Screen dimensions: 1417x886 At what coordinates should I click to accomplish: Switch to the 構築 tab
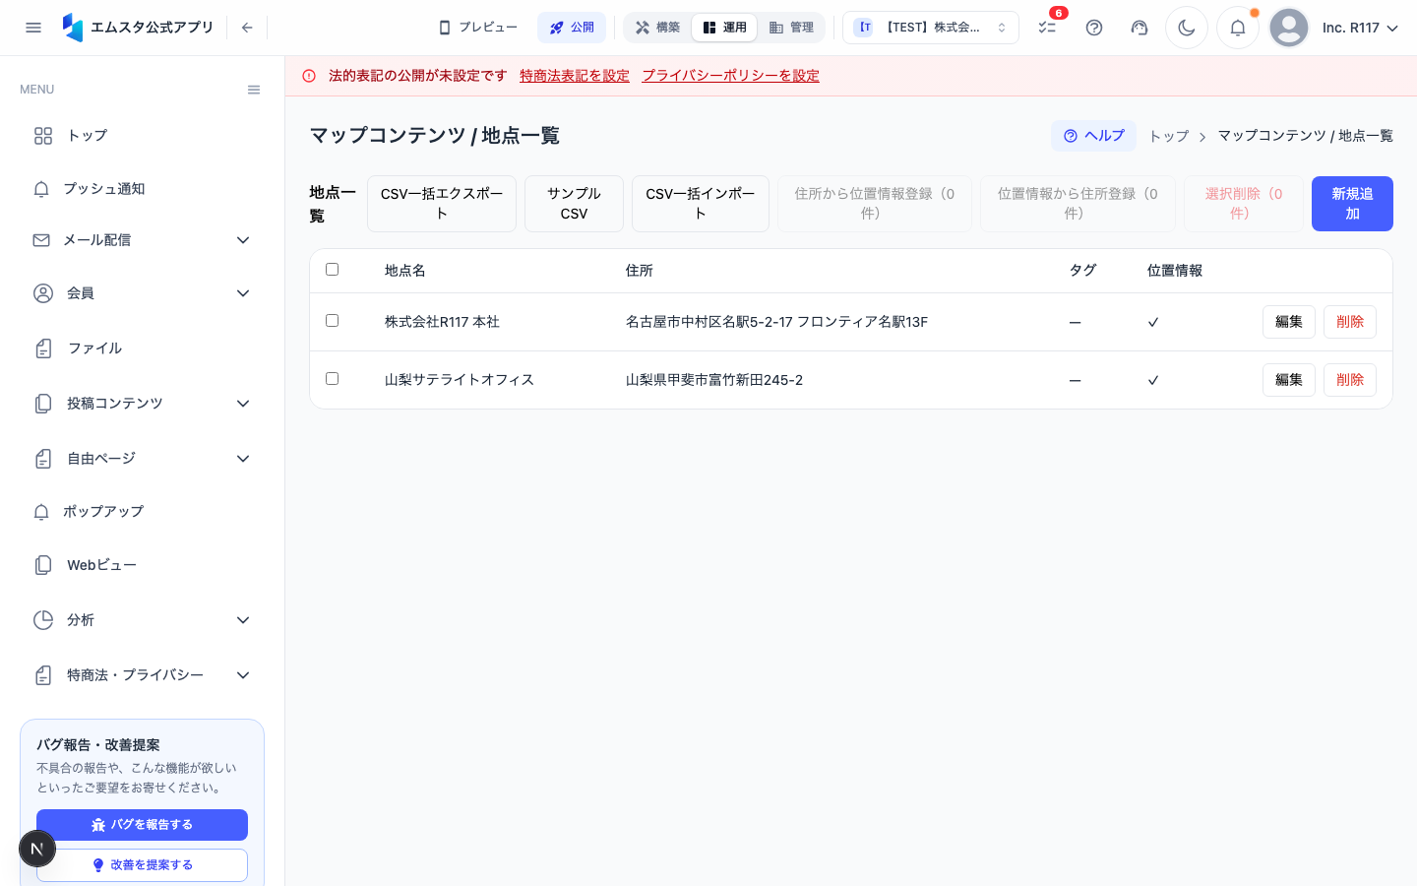[657, 28]
